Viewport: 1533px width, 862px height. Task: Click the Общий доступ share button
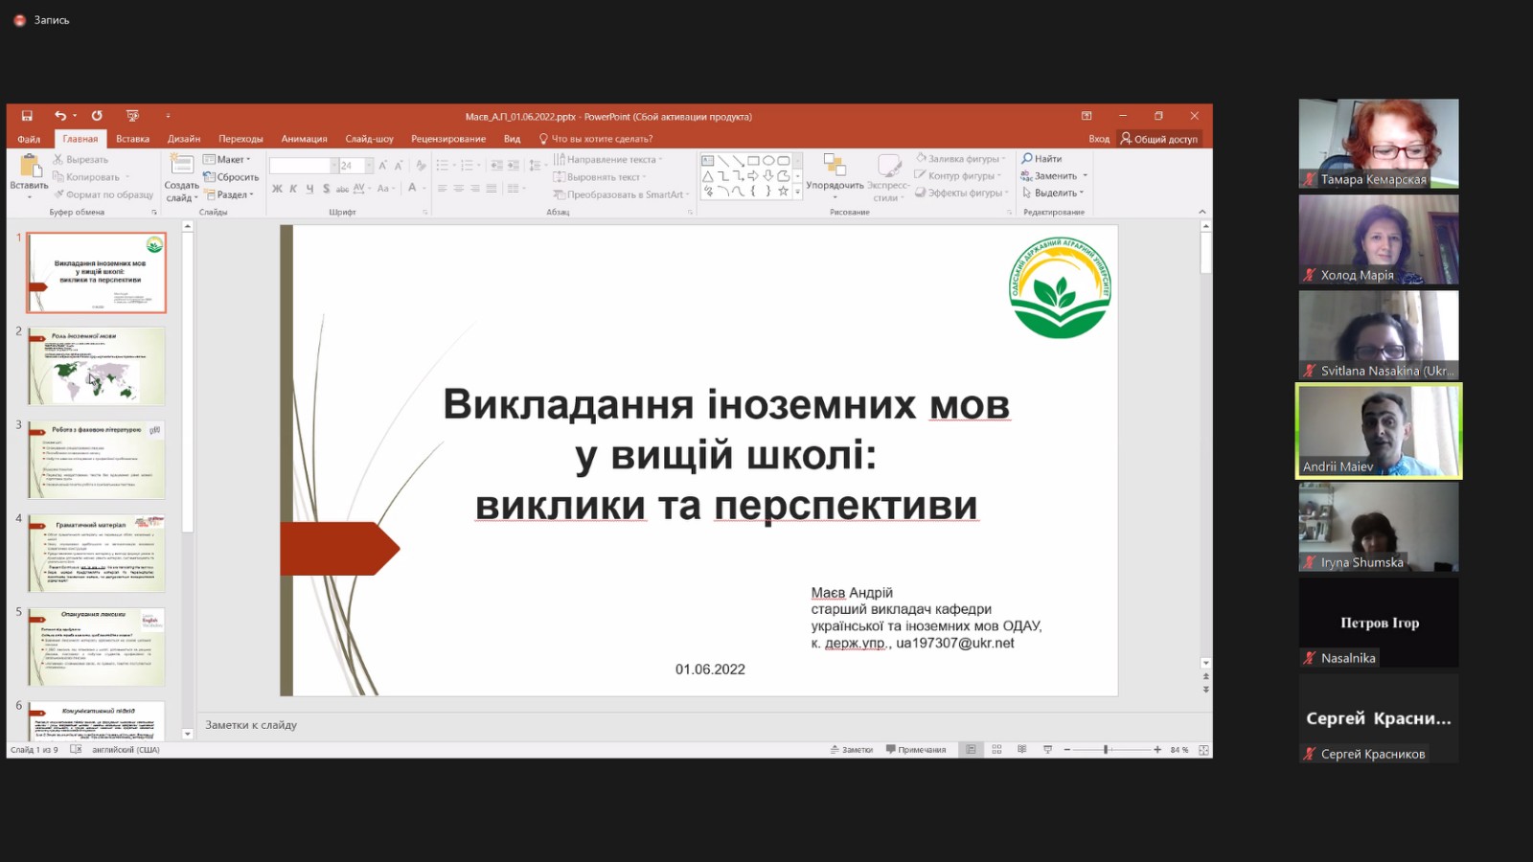(1159, 139)
